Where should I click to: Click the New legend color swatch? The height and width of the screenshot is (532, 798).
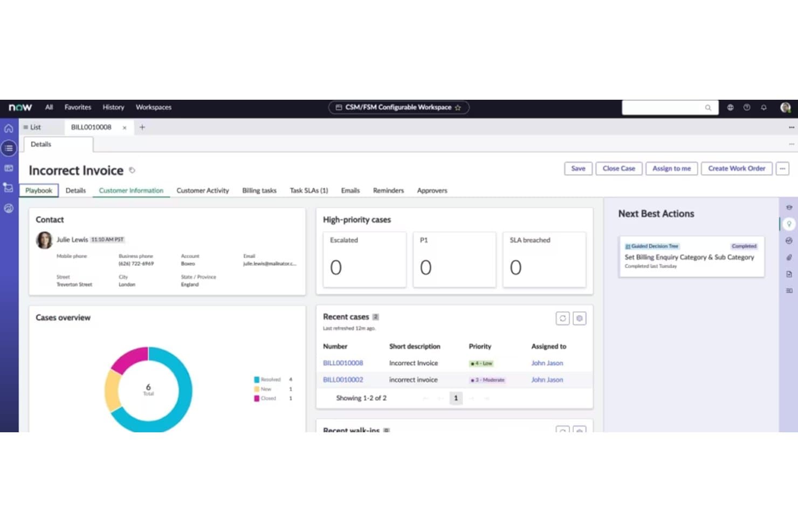pos(257,389)
